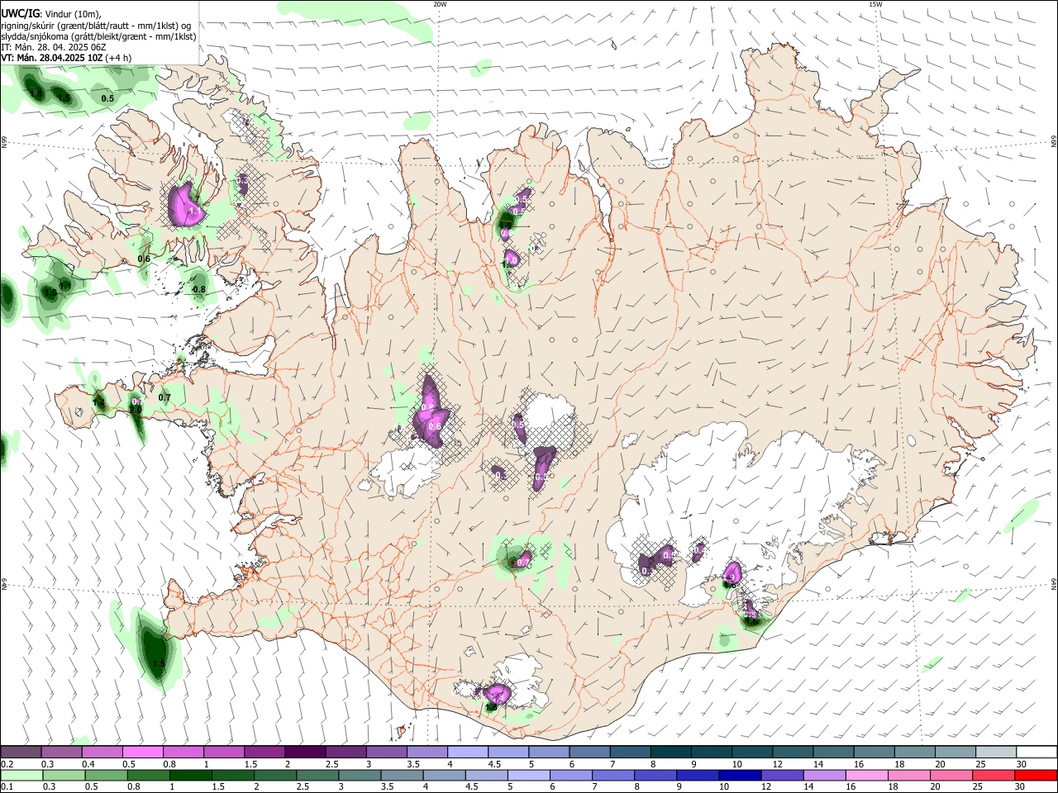Click the UWC/IG Vindur (10m) title text
Viewport: 1058px width, 793px height.
[50, 14]
